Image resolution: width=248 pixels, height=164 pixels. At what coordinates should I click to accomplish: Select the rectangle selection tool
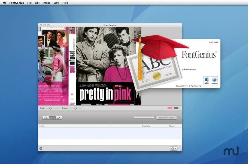coord(52,118)
